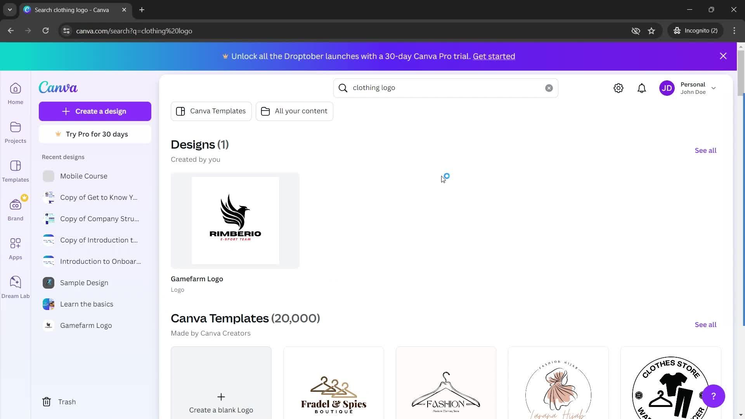
Task: Click Try Pro for 30 days
Action: (95, 134)
